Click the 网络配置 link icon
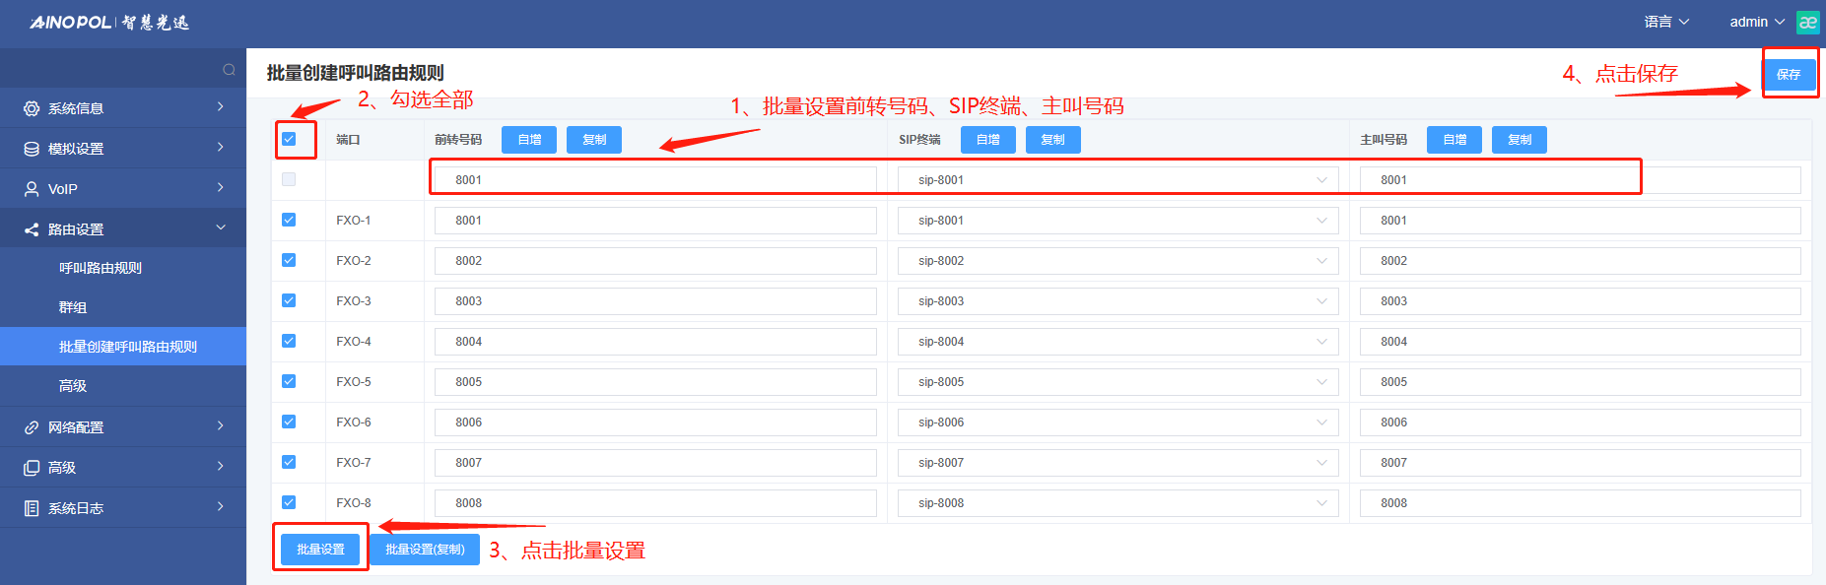1826x585 pixels. tap(32, 427)
